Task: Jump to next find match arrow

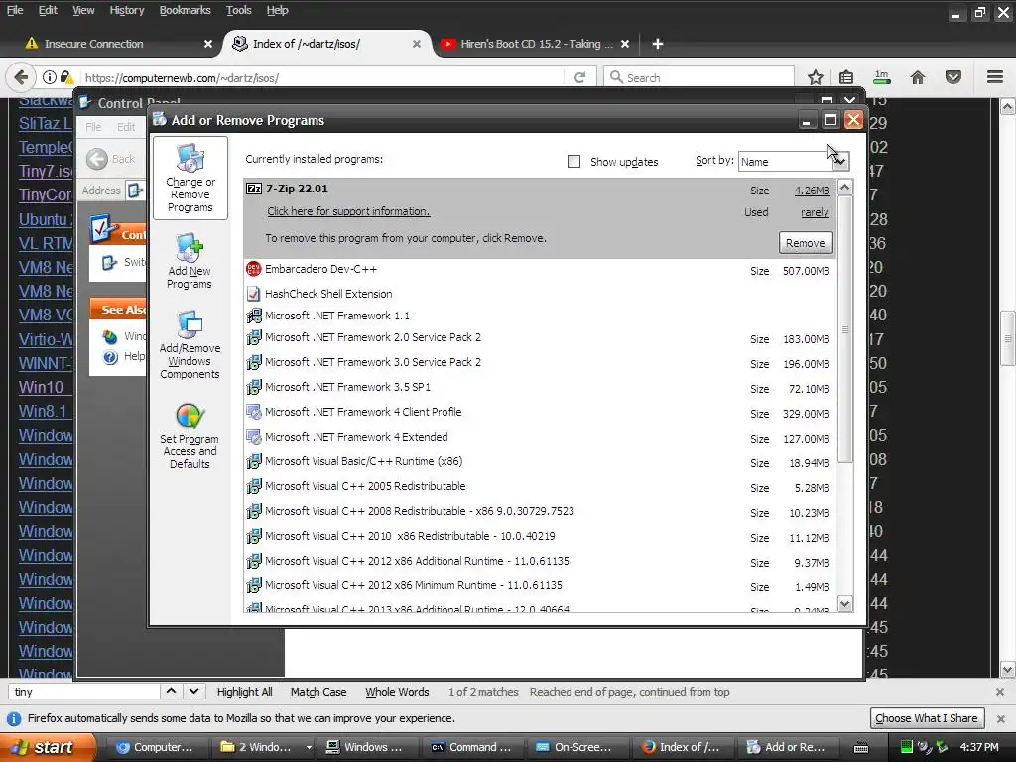Action: pyautogui.click(x=193, y=691)
